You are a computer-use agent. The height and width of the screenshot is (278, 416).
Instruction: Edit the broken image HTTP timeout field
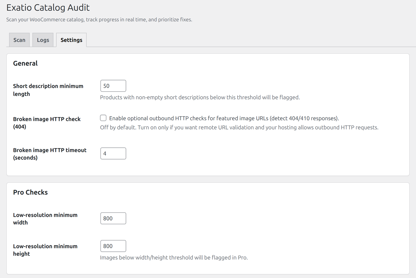(x=113, y=153)
